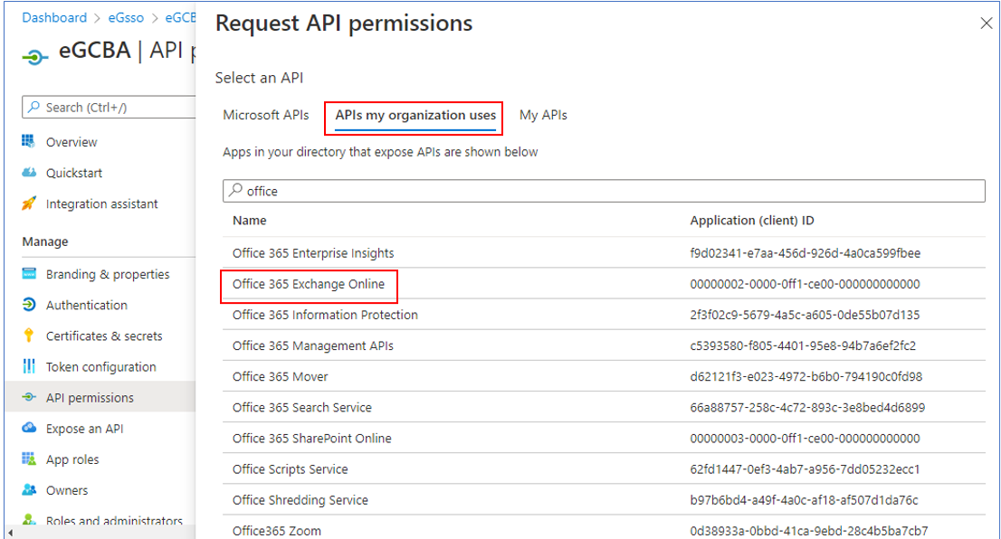This screenshot has width=1001, height=539.
Task: Click the API search box containing office
Action: tap(604, 191)
